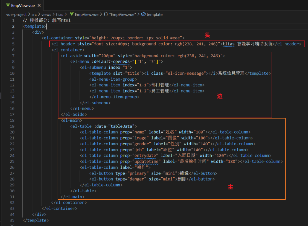308x226 pixels.
Task: Click line number 19 in the gutter
Action: click(x=12, y=126)
